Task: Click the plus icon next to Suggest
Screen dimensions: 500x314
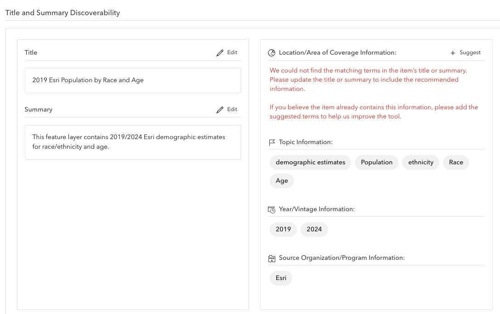Action: 453,52
